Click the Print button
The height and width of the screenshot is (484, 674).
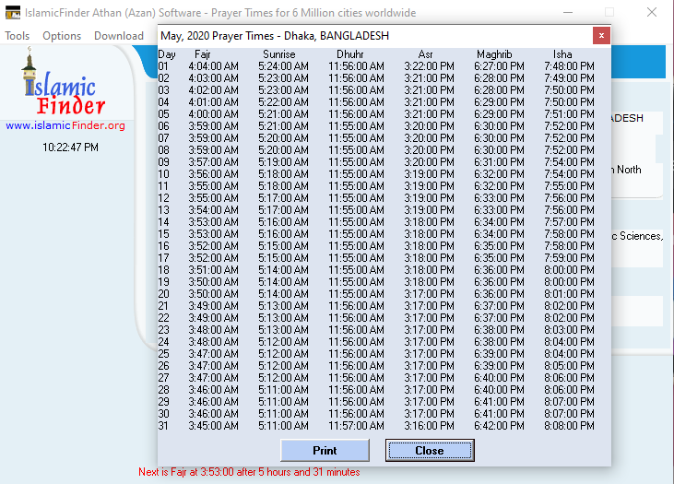click(x=325, y=451)
